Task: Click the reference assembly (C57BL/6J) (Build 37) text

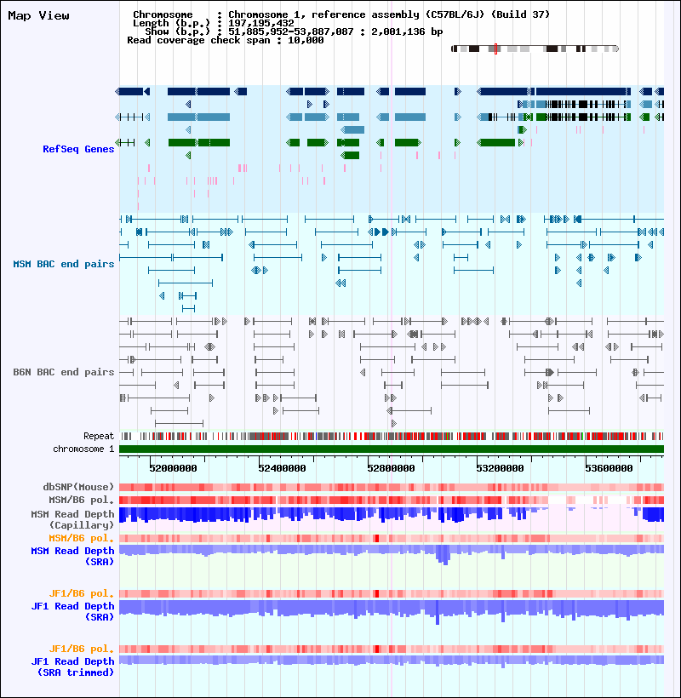Action: (431, 14)
